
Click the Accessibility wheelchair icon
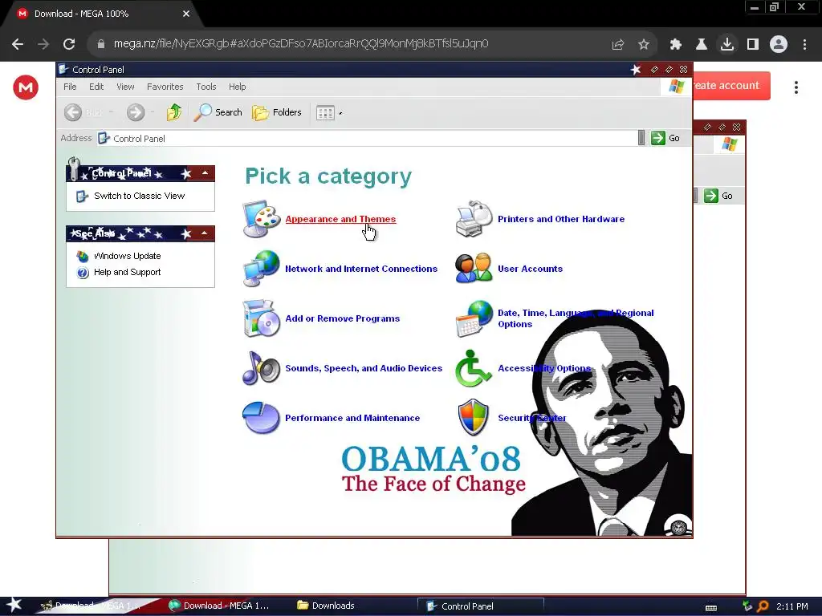click(473, 368)
